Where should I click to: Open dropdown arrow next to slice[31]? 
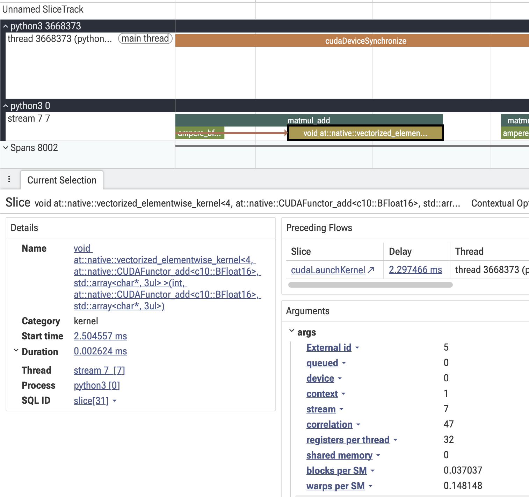click(x=115, y=401)
